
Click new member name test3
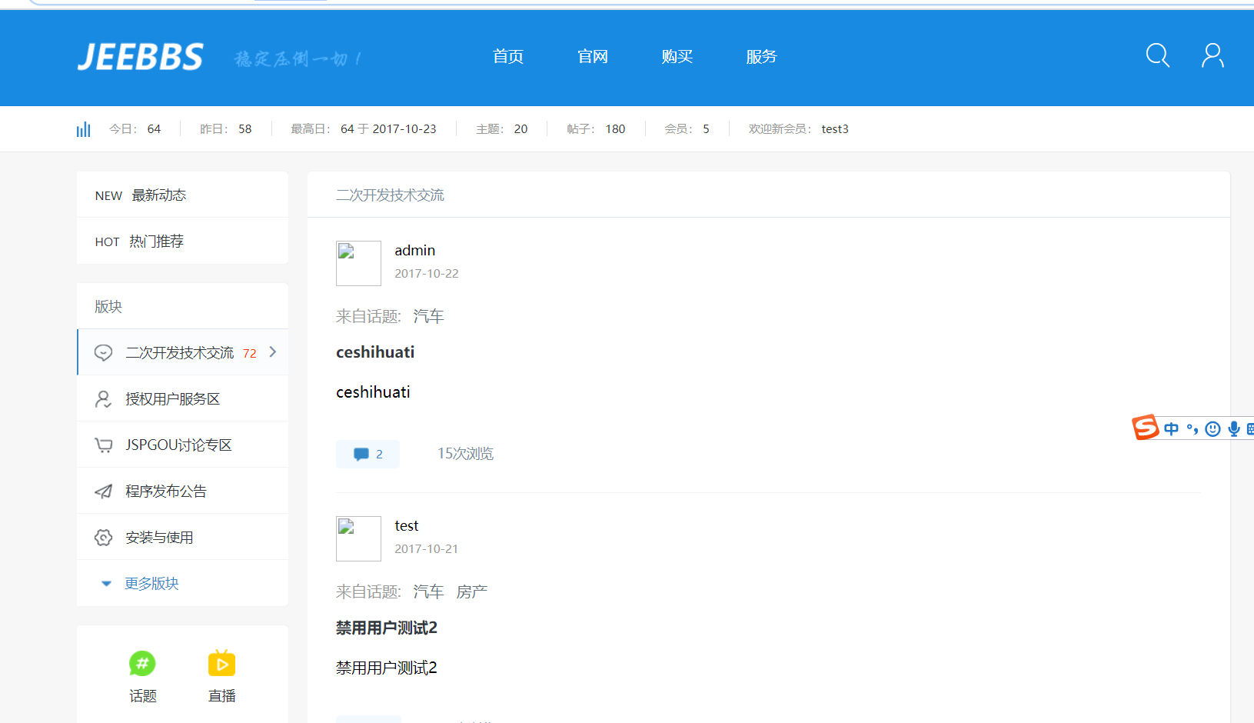click(x=835, y=129)
